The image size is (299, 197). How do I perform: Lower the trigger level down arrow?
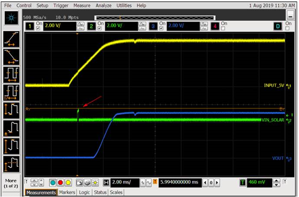(277, 185)
